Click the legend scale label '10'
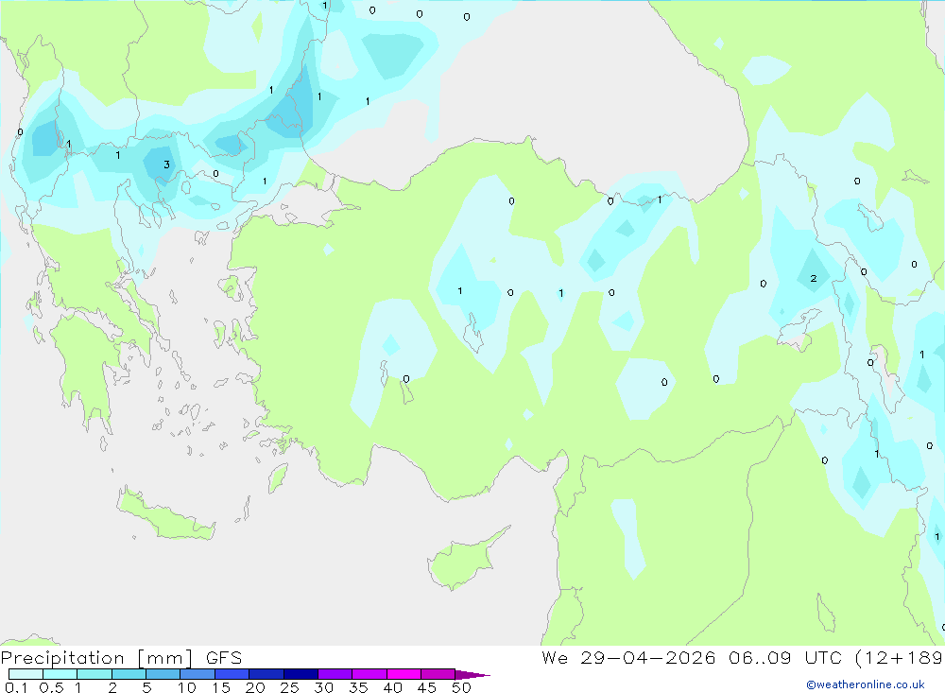The height and width of the screenshot is (693, 945). click(187, 687)
